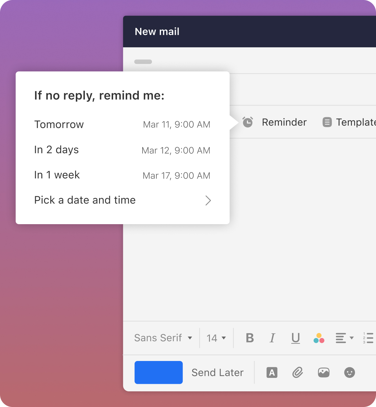The image size is (376, 407).
Task: Toggle the text formatting toolbar icon
Action: click(272, 373)
